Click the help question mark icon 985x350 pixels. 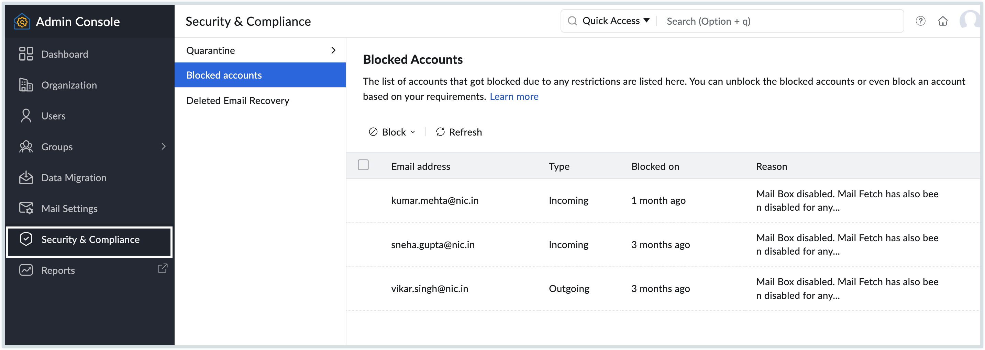[920, 21]
